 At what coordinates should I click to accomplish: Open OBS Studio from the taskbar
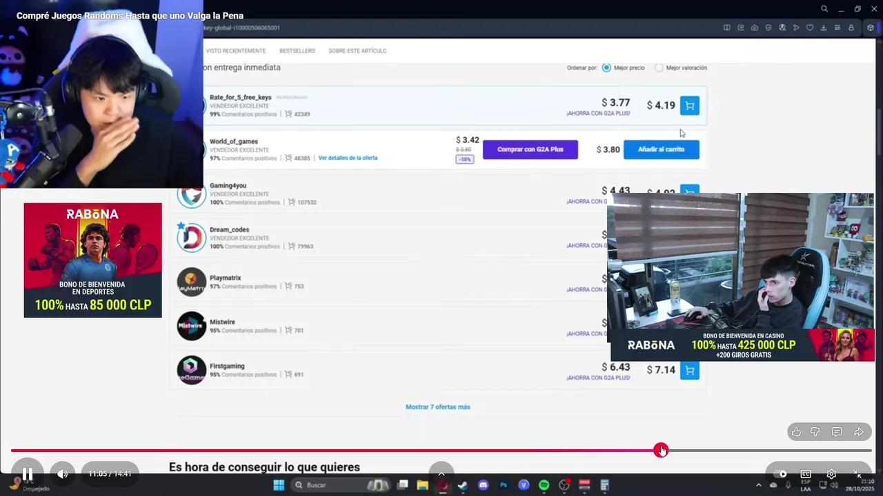564,485
